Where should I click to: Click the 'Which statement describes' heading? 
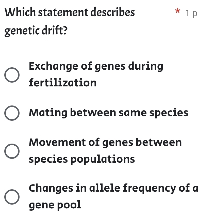tap(70, 11)
